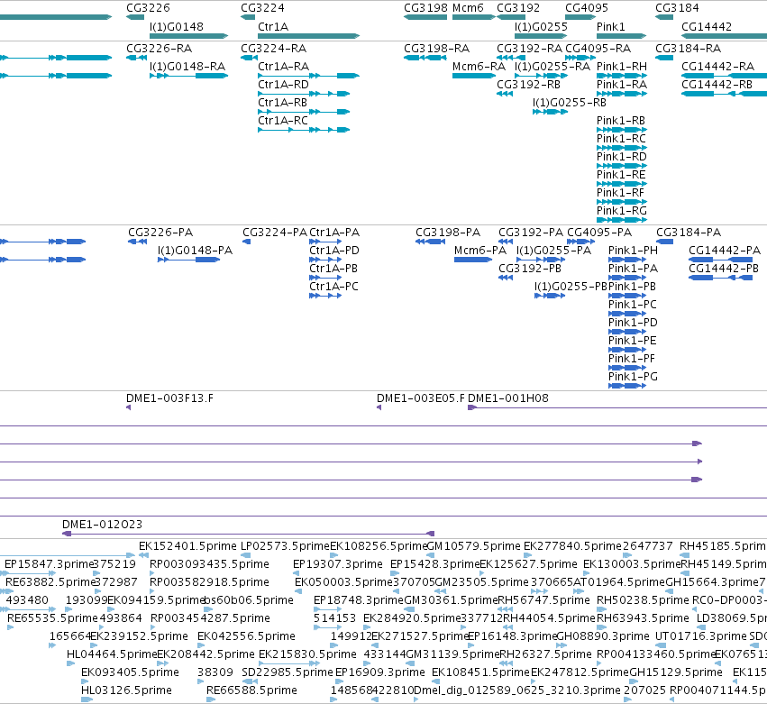Click transcript Pink1-RE
This screenshot has height=704, width=767.
[x=621, y=175]
